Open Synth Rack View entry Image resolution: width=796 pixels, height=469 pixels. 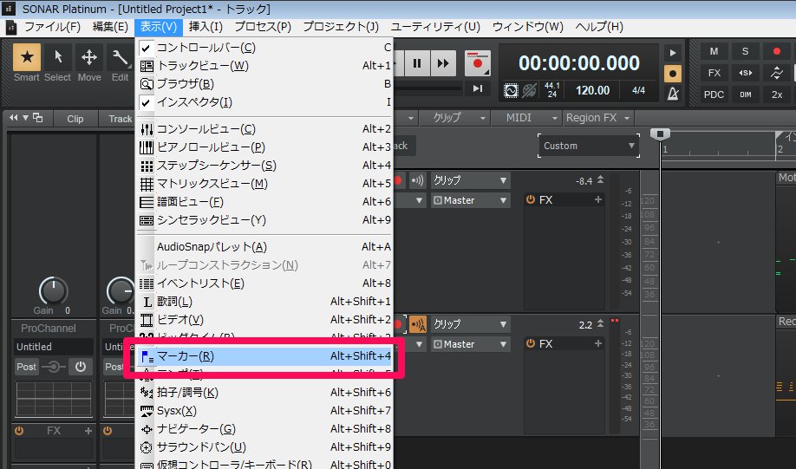(265, 220)
